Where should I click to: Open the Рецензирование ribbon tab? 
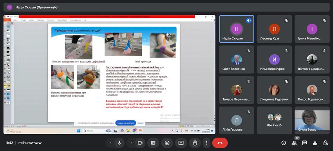point(75,20)
